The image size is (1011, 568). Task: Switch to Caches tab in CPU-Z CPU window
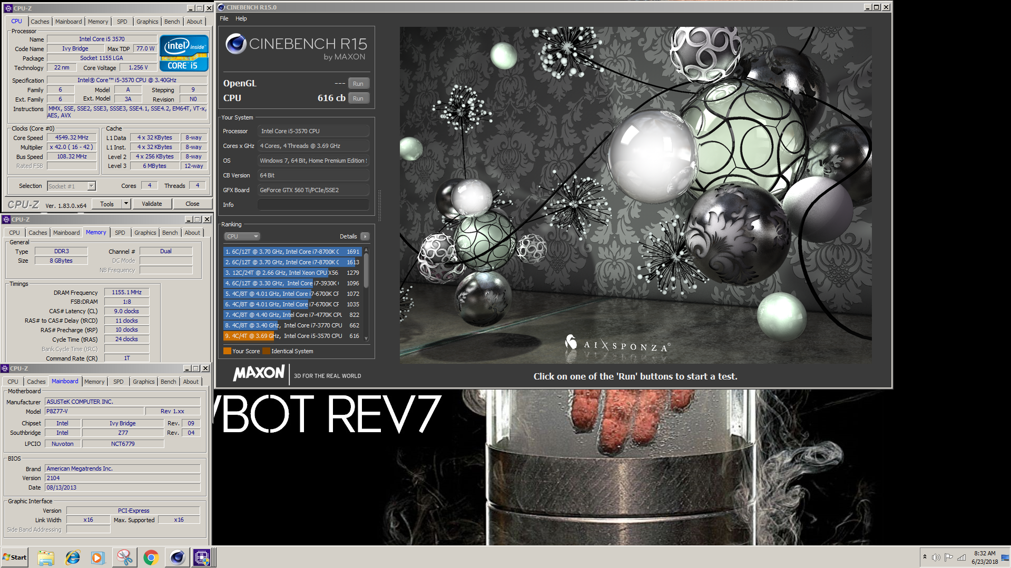(40, 22)
